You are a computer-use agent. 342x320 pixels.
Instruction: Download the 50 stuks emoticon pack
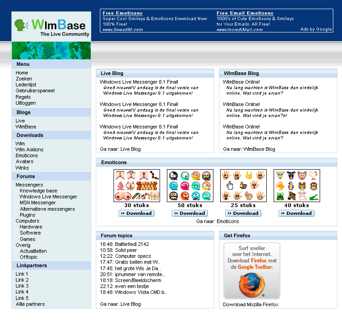[190, 213]
